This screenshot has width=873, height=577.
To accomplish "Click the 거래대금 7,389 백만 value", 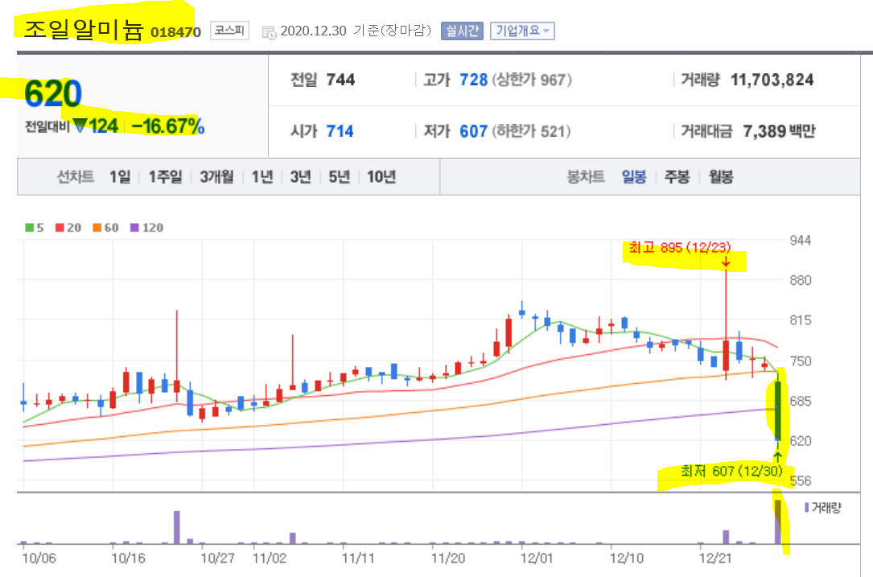I will coord(779,131).
